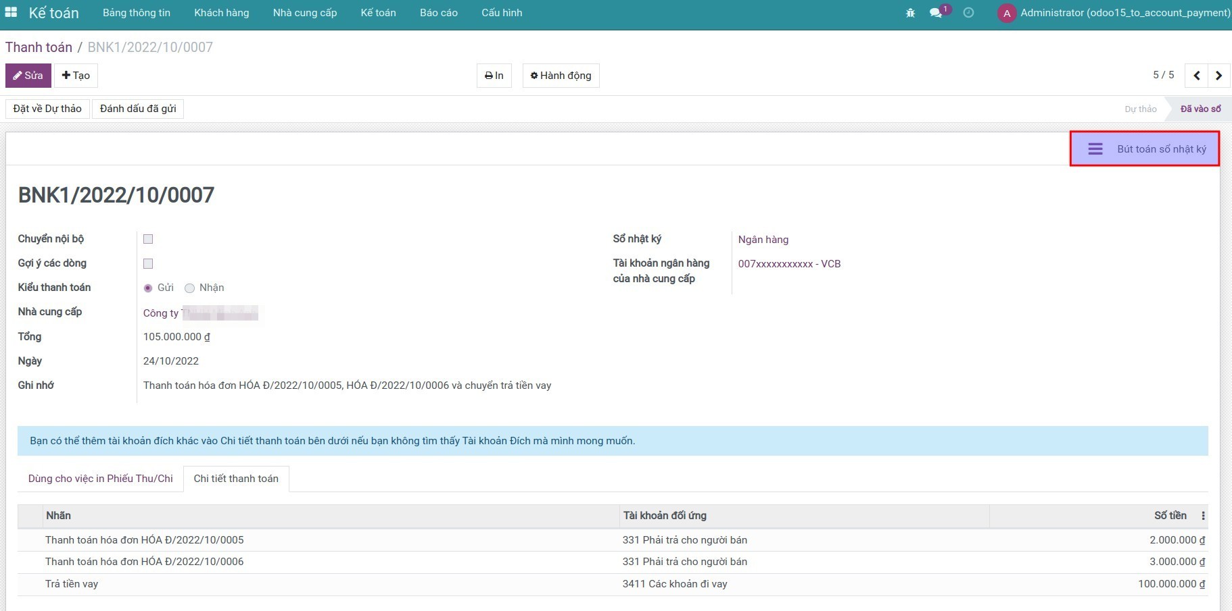1232x611 pixels.
Task: Open the activities clock icon
Action: pyautogui.click(x=968, y=13)
